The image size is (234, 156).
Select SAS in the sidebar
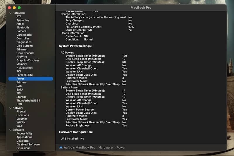[x=19, y=86]
